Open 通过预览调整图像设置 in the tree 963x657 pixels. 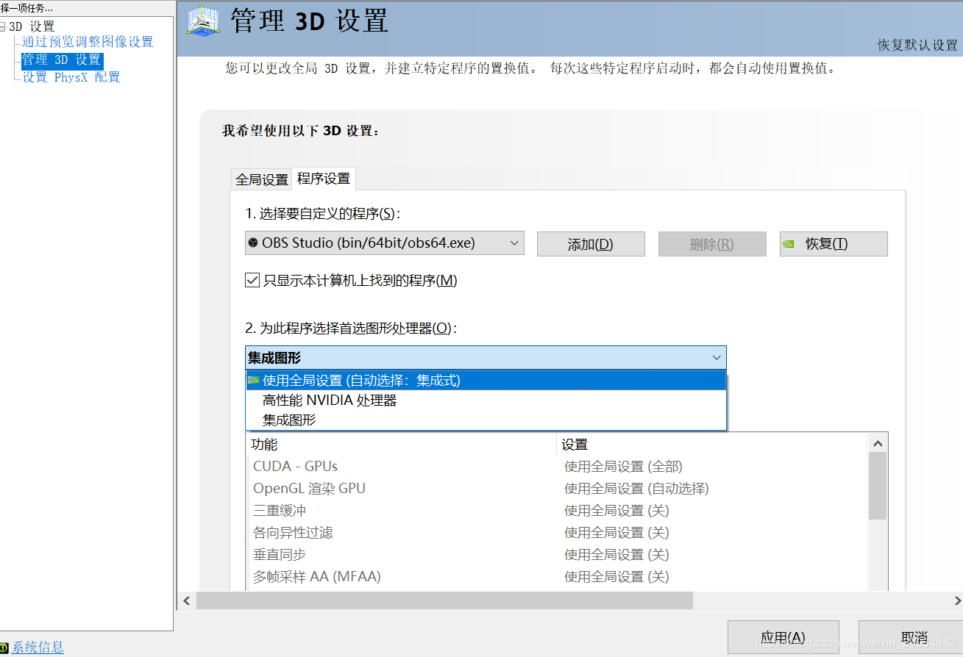coord(88,42)
